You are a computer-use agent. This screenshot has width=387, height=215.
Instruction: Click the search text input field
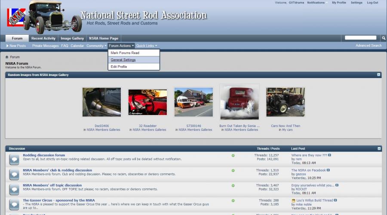pyautogui.click(x=360, y=38)
